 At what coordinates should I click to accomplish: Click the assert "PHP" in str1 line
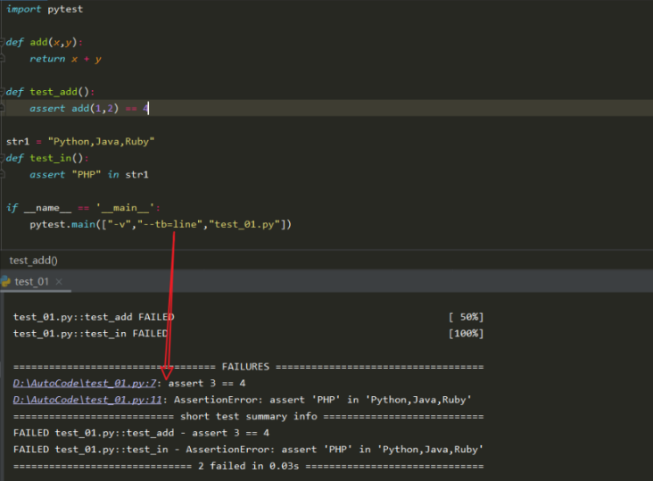click(x=89, y=175)
